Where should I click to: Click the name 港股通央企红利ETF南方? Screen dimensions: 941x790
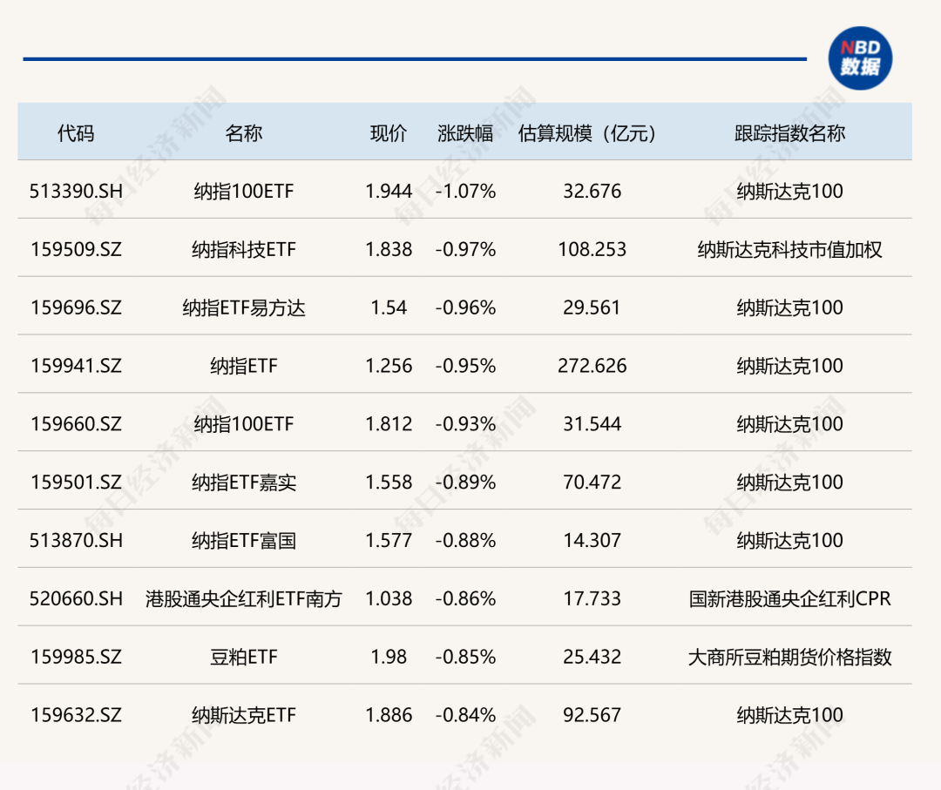(244, 598)
